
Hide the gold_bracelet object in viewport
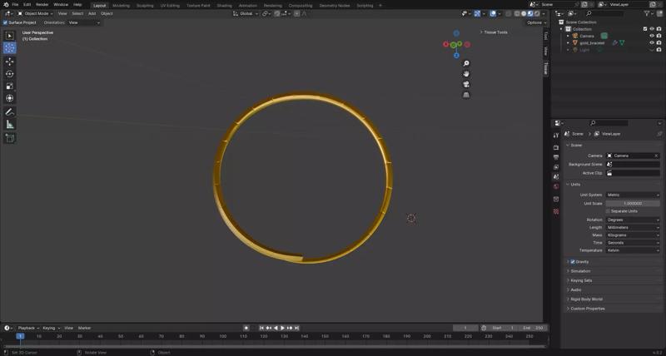point(652,43)
